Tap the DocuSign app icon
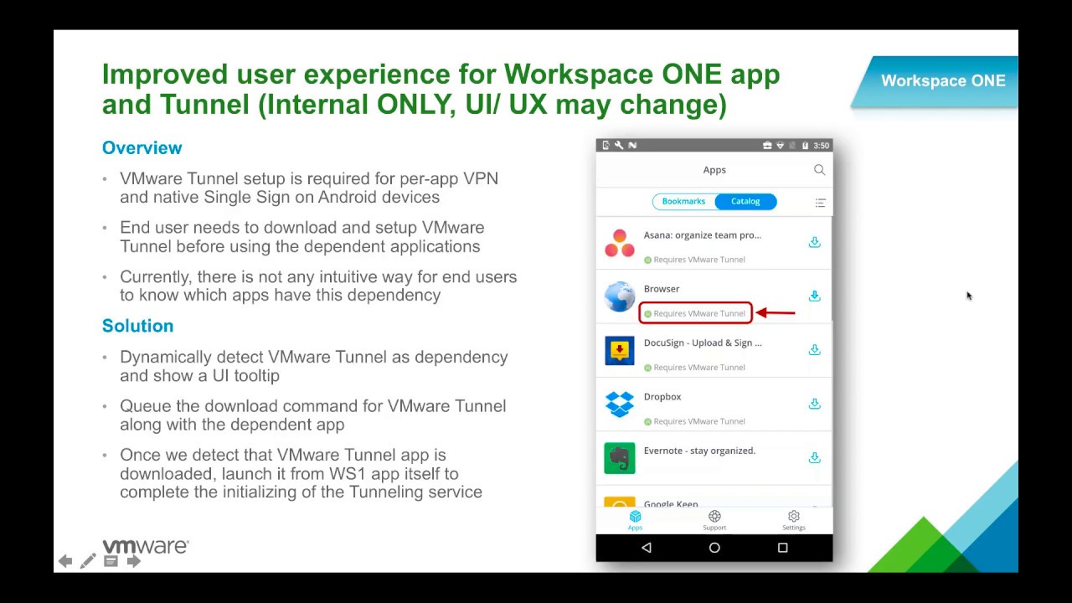 620,351
